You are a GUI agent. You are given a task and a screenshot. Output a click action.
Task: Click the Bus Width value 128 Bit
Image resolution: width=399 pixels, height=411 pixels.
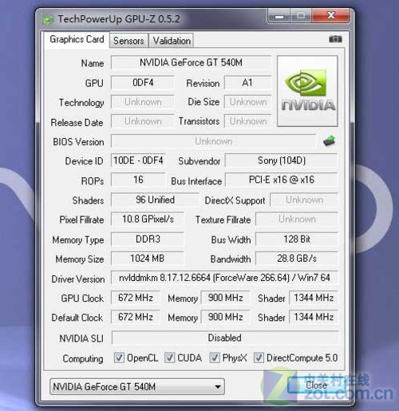coord(297,239)
